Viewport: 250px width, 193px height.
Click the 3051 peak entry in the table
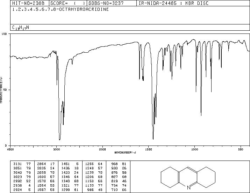pyautogui.click(x=22, y=168)
